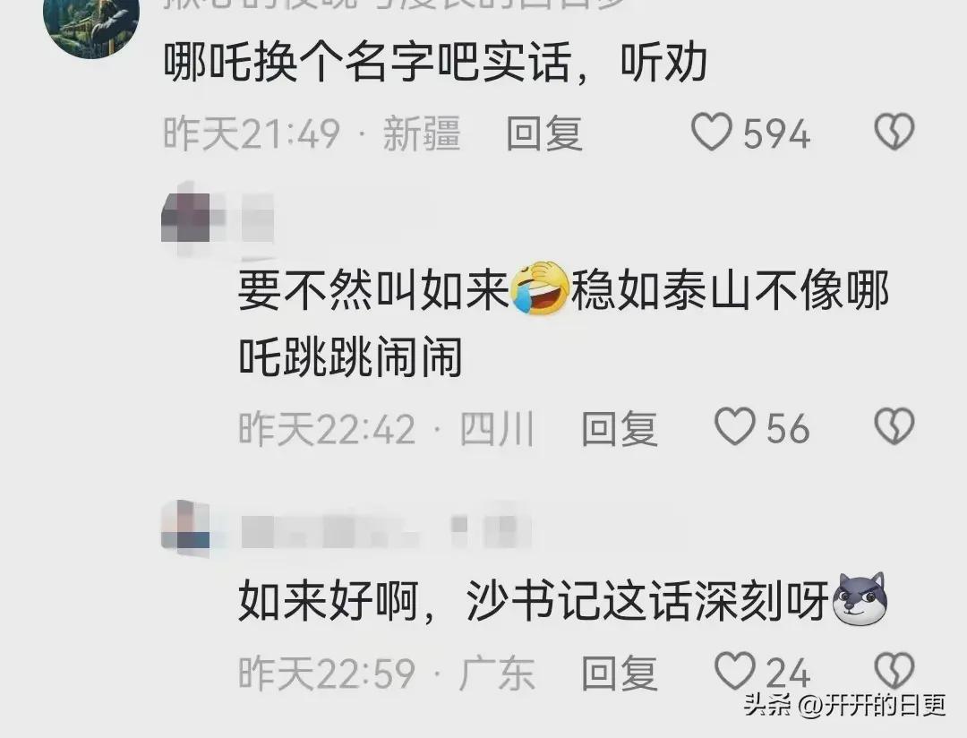The image size is (967, 738).
Task: Select reply text 如来好啊，沙书记这话深刻呀
Action: [534, 599]
